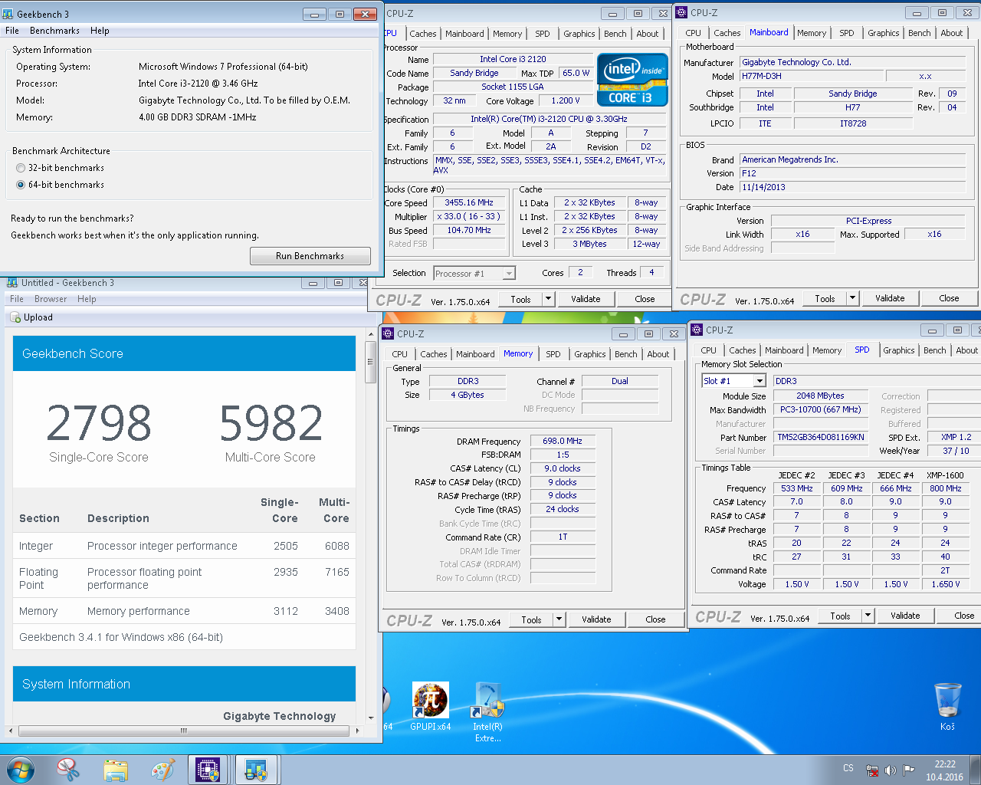The width and height of the screenshot is (981, 785).
Task: Open Mainboard tab in CPU-Z Memory window
Action: 475,354
